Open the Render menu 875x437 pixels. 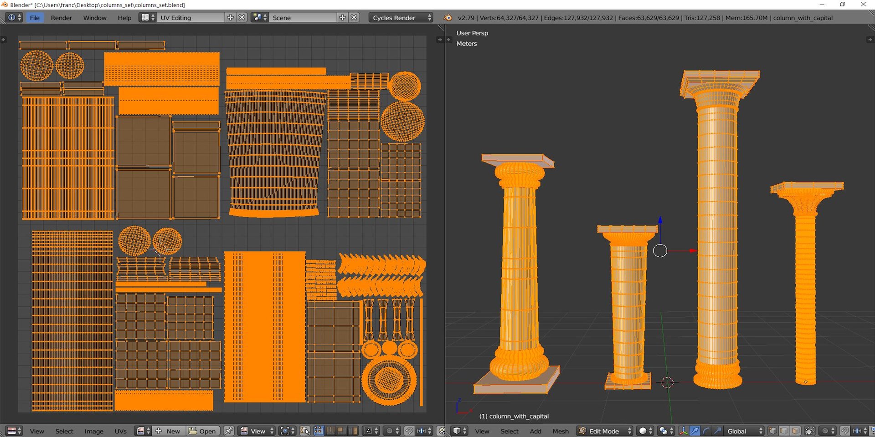pos(61,18)
